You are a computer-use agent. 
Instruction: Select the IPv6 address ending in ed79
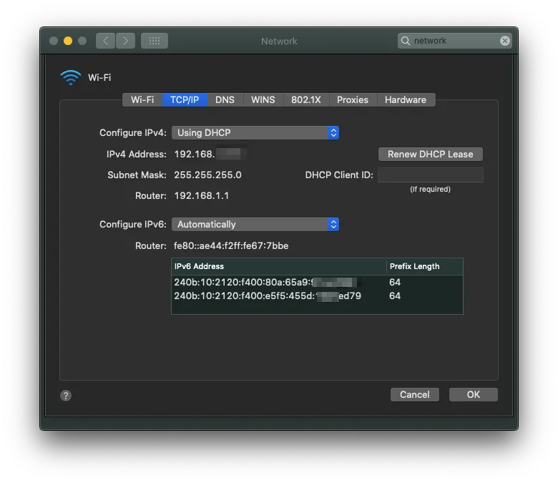pyautogui.click(x=268, y=296)
